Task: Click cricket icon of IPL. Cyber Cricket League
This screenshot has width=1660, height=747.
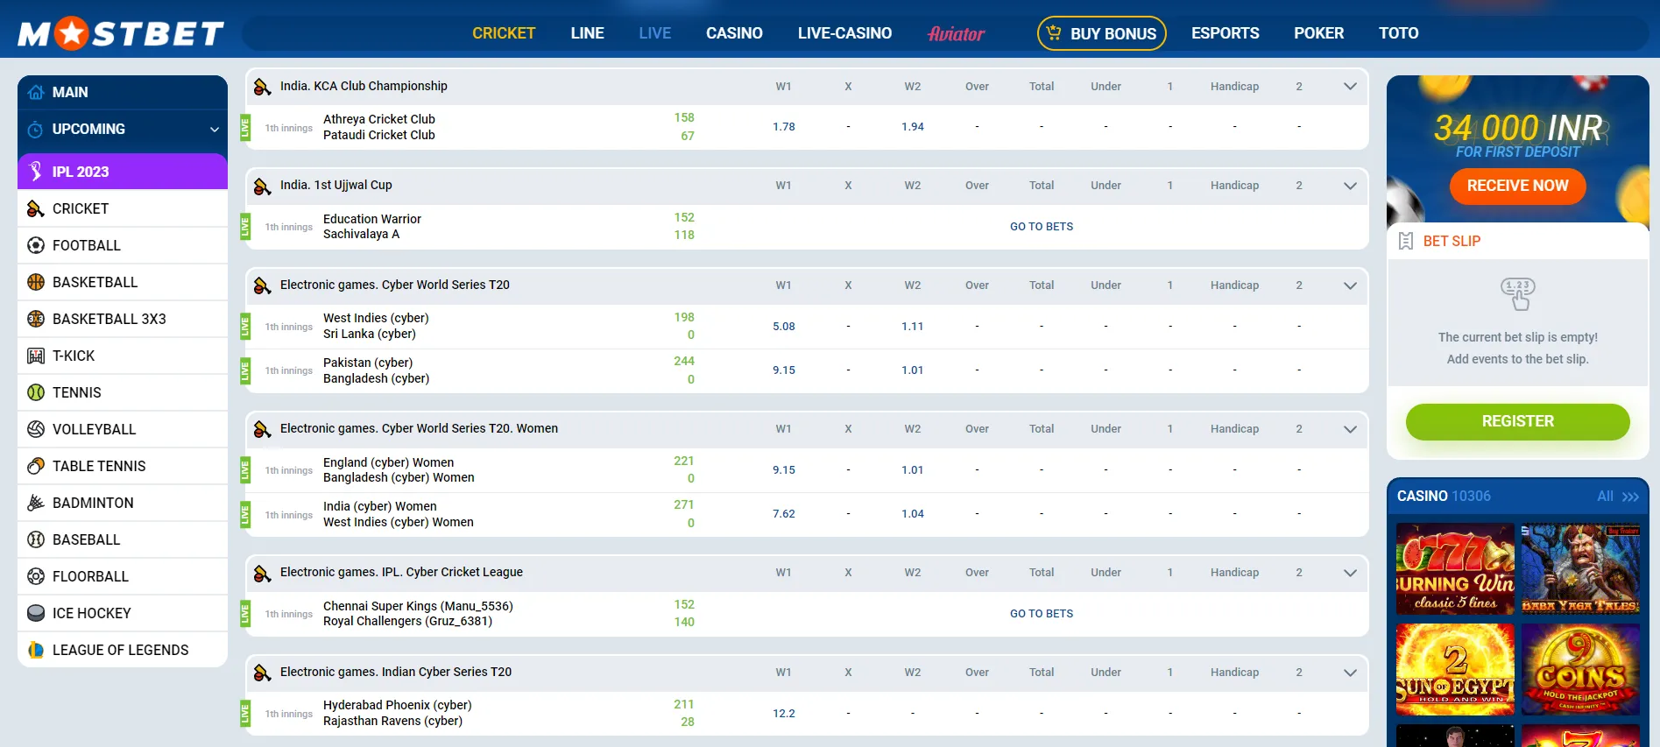Action: click(262, 574)
